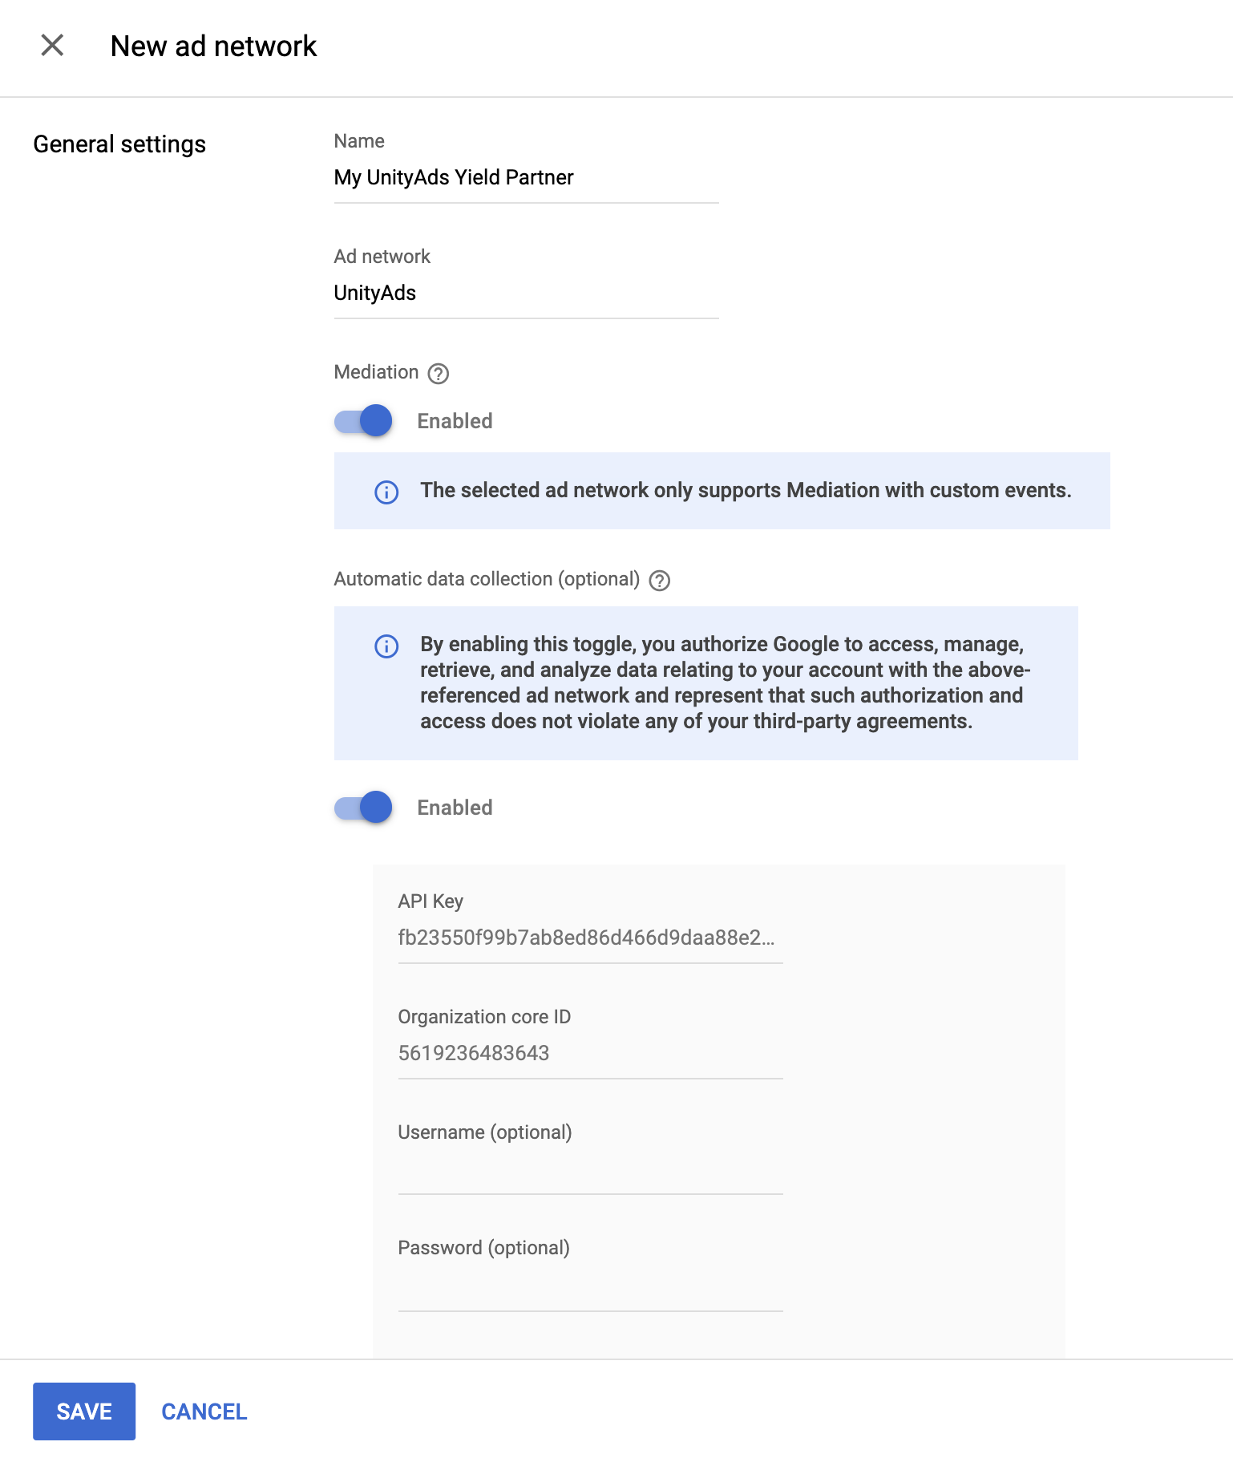Screen dimensions: 1233x1458
Task: Open the Automatic data collection help tooltip
Action: click(659, 579)
